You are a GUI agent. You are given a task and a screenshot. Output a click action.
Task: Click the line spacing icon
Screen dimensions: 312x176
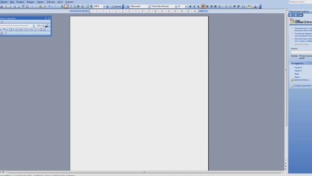click(x=219, y=6)
